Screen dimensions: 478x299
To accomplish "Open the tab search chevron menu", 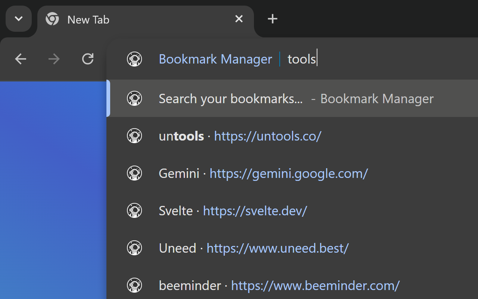I will point(19,19).
